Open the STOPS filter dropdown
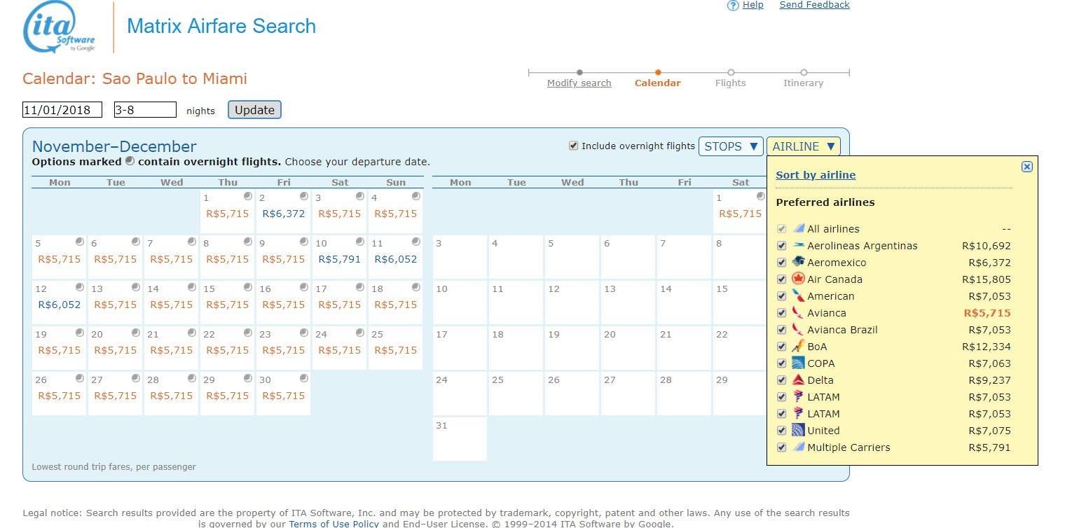 pyautogui.click(x=731, y=146)
